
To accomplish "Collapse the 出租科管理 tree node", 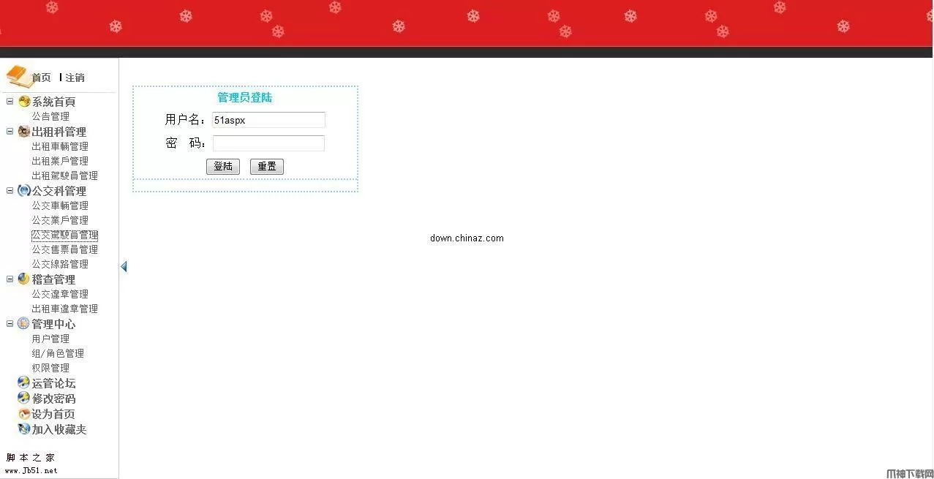I will pyautogui.click(x=10, y=132).
